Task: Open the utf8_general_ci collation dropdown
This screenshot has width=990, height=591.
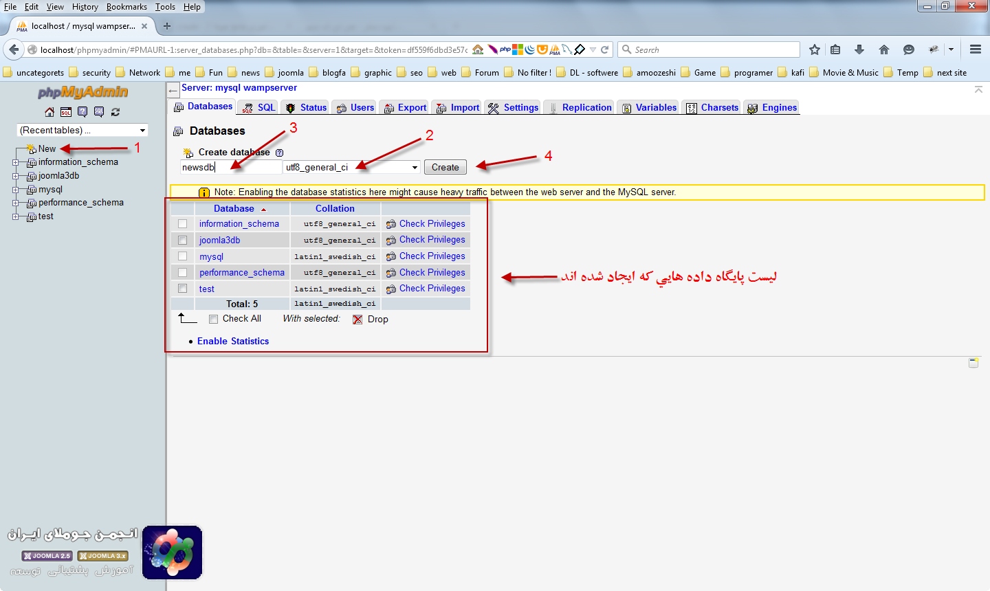Action: (x=352, y=167)
